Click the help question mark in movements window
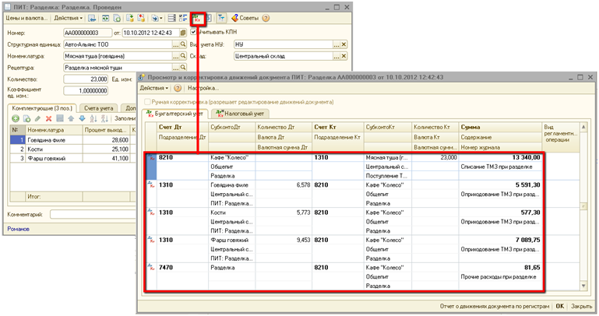Viewport: 599px width, 316px height. [177, 89]
